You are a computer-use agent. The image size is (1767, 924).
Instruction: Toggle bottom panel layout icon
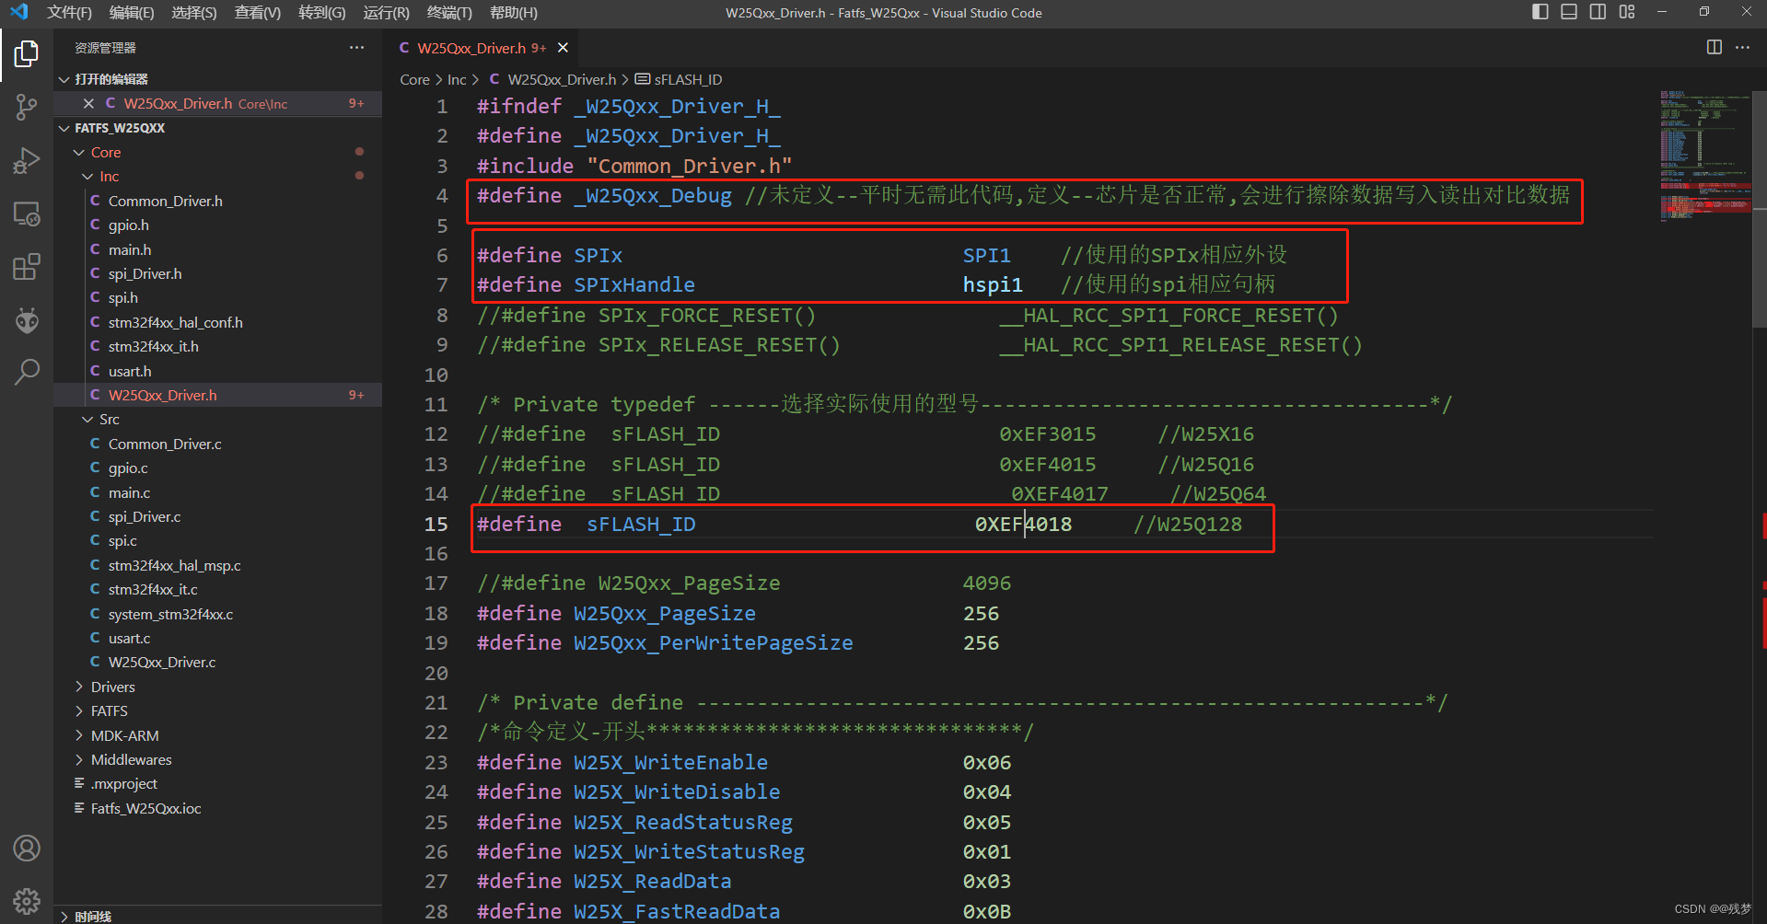pos(1569,12)
